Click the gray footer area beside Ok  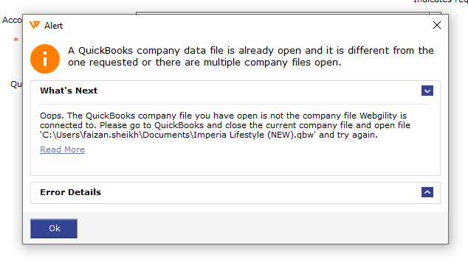[x=263, y=228]
